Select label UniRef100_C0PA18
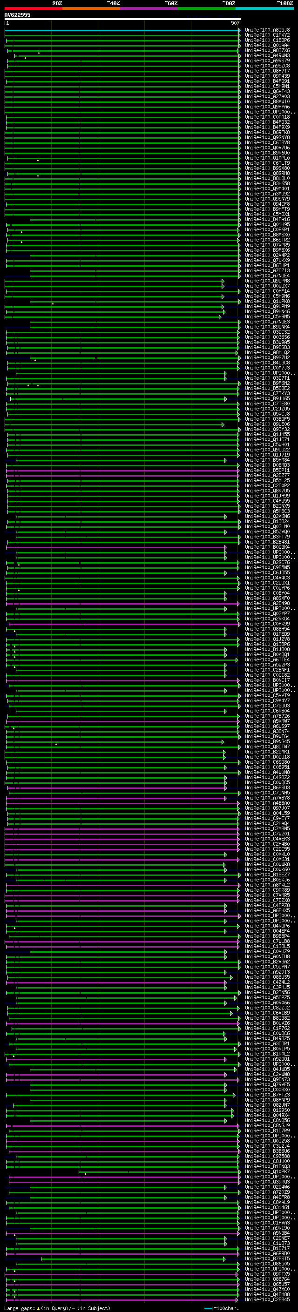Screen dimensions: 298x1312 (x=267, y=117)
